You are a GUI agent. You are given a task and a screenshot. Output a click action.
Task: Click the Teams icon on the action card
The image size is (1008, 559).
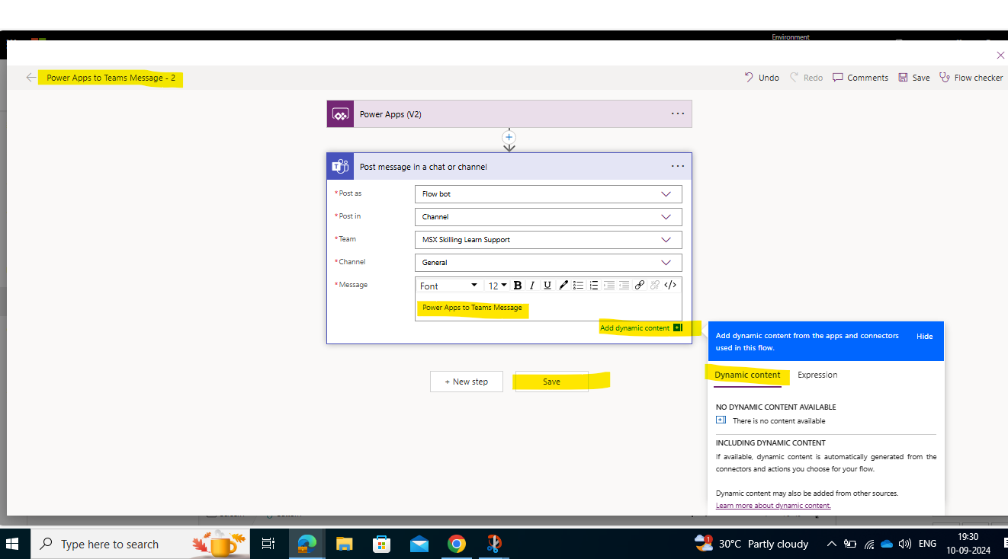click(340, 166)
